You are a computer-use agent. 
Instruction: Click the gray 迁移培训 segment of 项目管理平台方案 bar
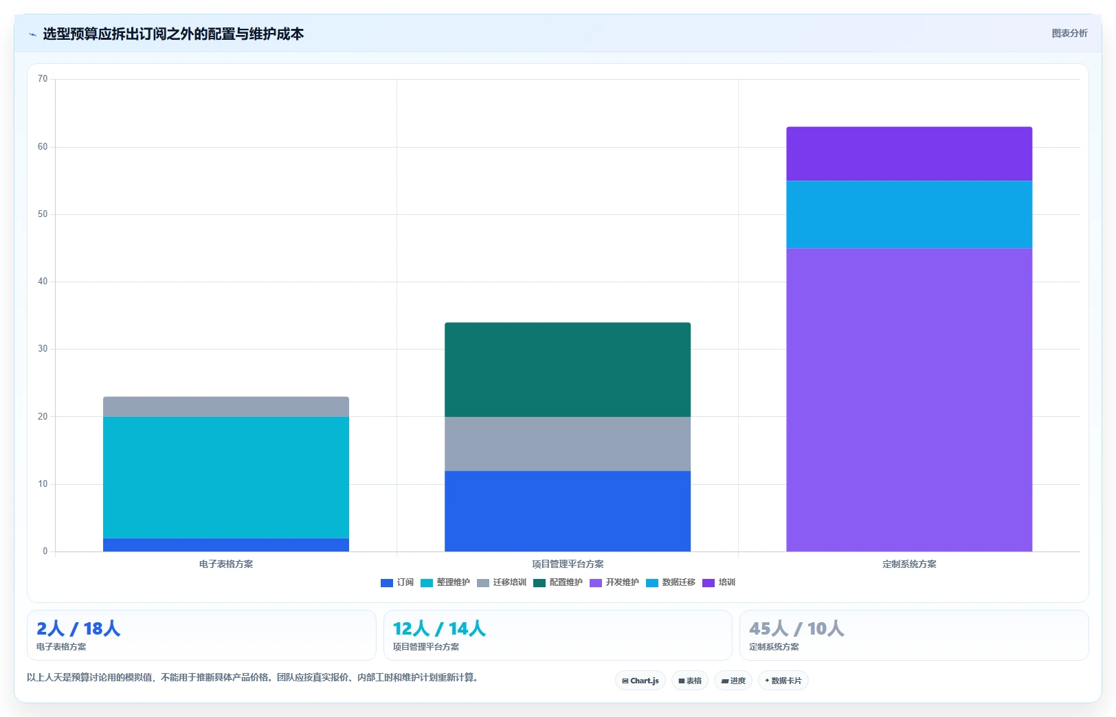click(568, 444)
